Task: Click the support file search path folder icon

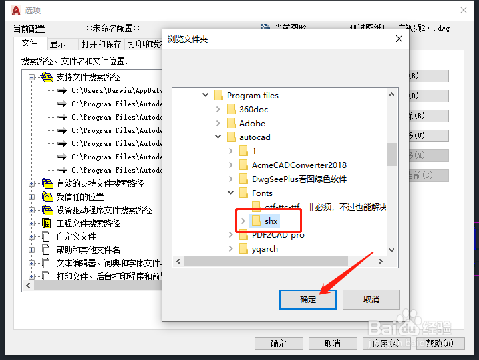Action: 47,77
